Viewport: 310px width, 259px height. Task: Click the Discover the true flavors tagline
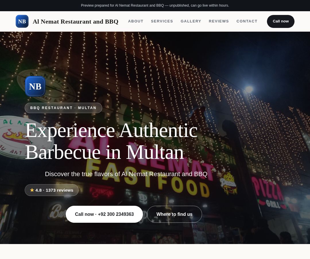tap(126, 174)
